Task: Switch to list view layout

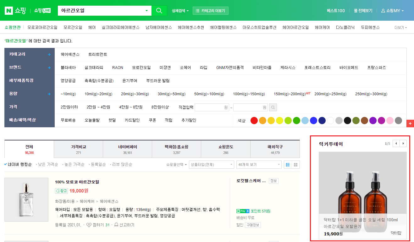Action: [x=288, y=165]
